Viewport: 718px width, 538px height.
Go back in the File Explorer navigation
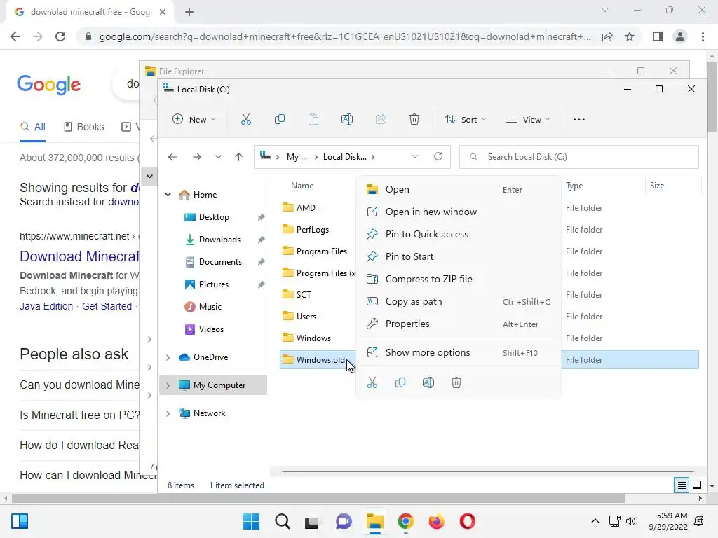[172, 157]
